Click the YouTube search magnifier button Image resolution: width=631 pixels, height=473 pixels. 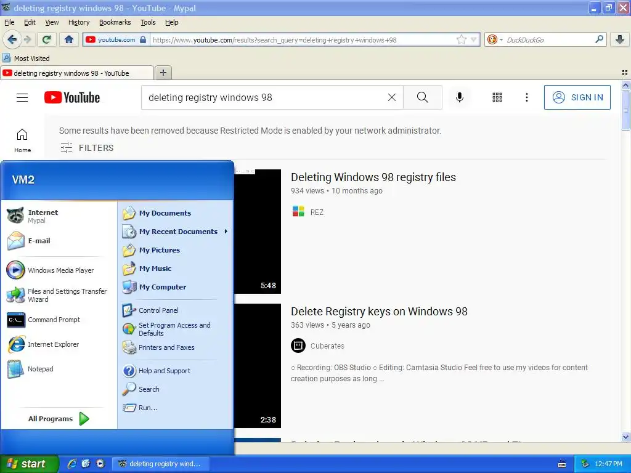(423, 97)
